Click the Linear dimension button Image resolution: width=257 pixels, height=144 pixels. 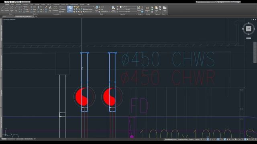click(x=62, y=7)
